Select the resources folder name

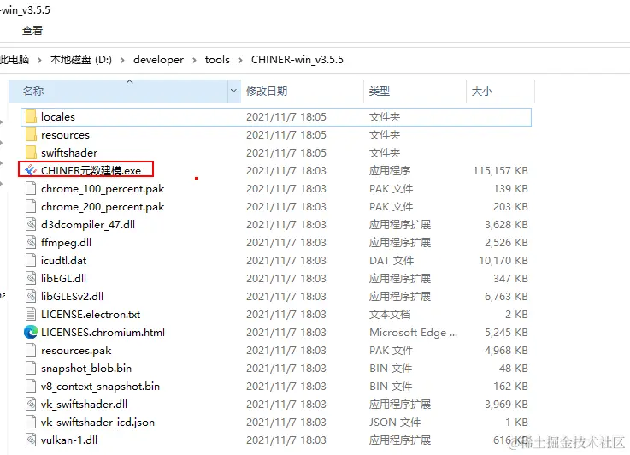pyautogui.click(x=65, y=135)
